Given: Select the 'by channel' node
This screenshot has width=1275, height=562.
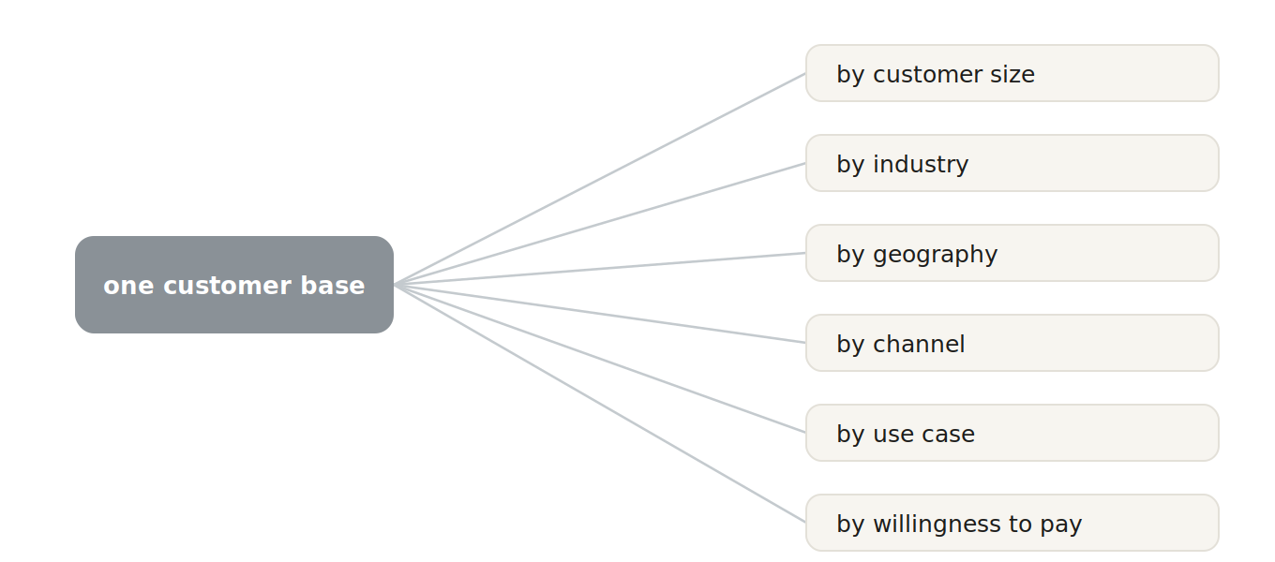Looking at the screenshot, I should [x=1012, y=343].
